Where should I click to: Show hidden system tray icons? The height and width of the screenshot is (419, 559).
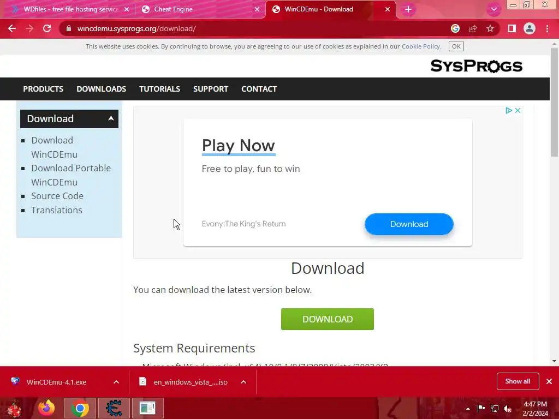pos(468,409)
